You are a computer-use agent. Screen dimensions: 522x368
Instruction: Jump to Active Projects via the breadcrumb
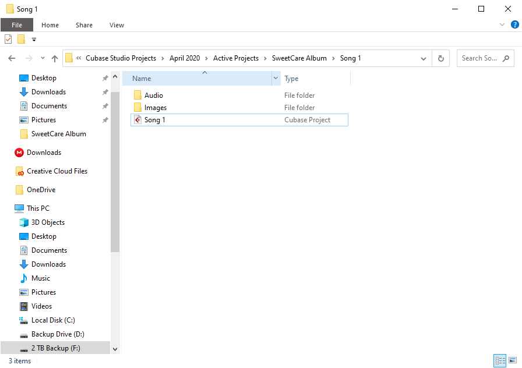click(236, 58)
